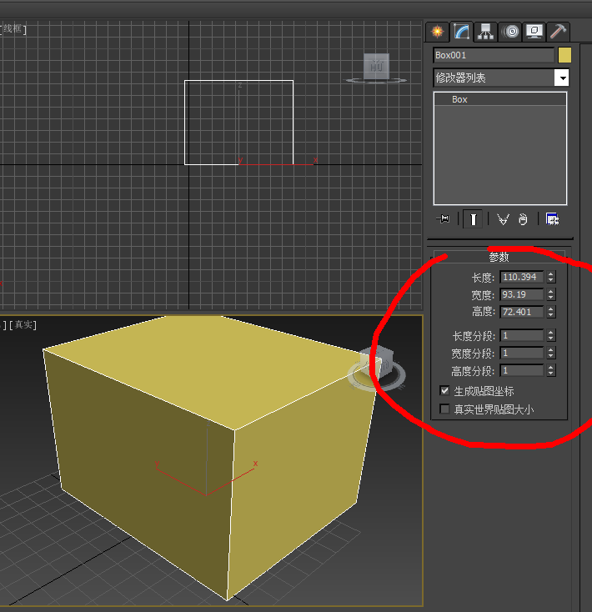Click the 宽度 spinner arrows
The width and height of the screenshot is (592, 612).
pos(550,294)
